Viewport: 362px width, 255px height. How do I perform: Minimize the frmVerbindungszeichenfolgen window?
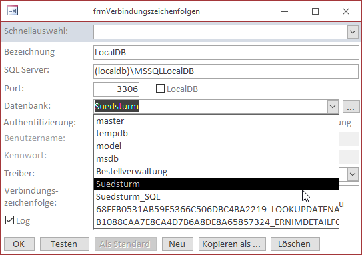pyautogui.click(x=285, y=11)
